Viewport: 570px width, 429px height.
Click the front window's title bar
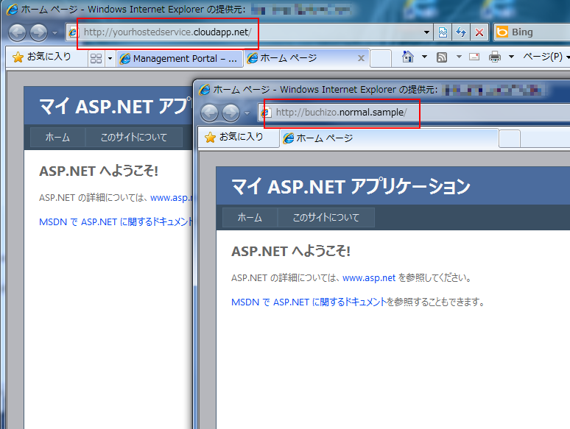381,89
